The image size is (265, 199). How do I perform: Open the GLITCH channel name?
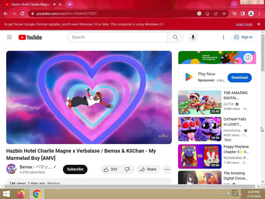coord(229,104)
